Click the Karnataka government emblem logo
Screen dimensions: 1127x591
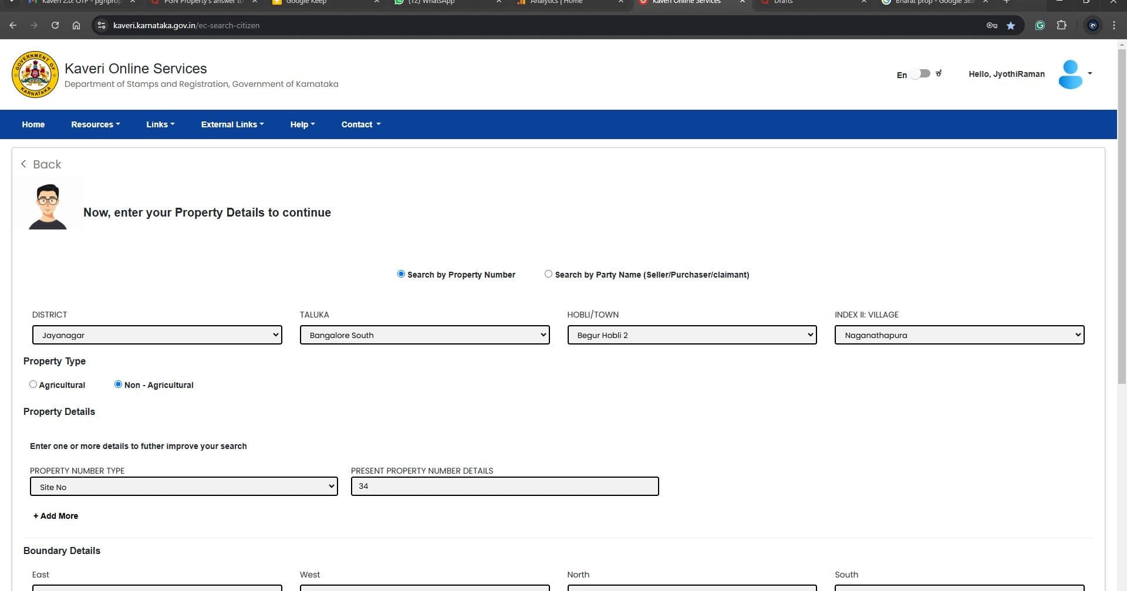pos(35,75)
